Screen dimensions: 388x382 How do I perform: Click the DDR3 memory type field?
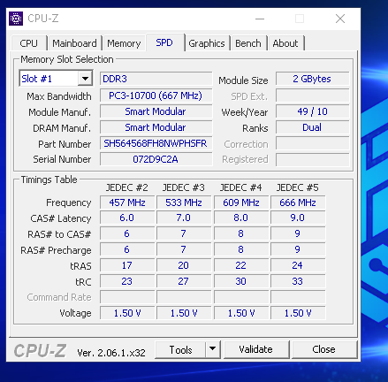[x=156, y=79]
